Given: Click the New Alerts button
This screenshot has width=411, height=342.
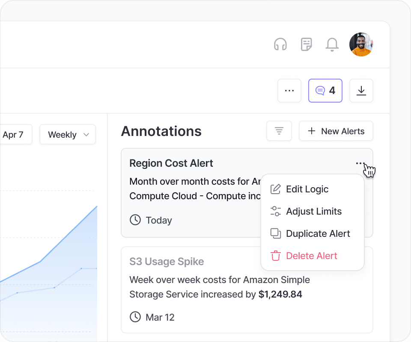Looking at the screenshot, I should [336, 131].
